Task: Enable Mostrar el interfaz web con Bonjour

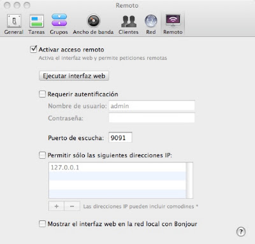Action: coord(42,224)
